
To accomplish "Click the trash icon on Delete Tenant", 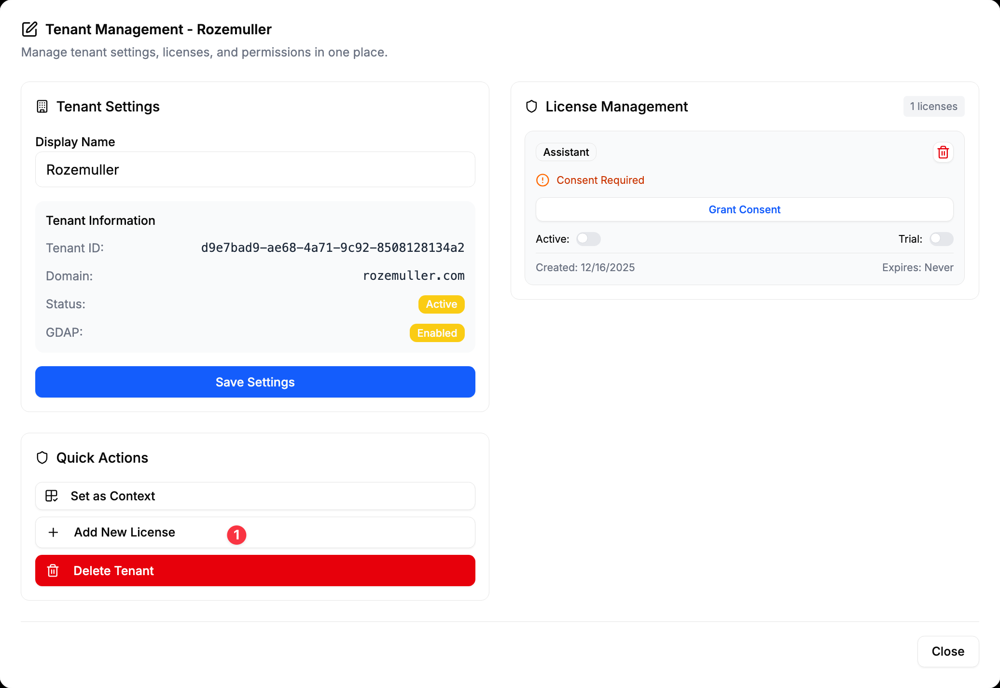I will pos(53,571).
